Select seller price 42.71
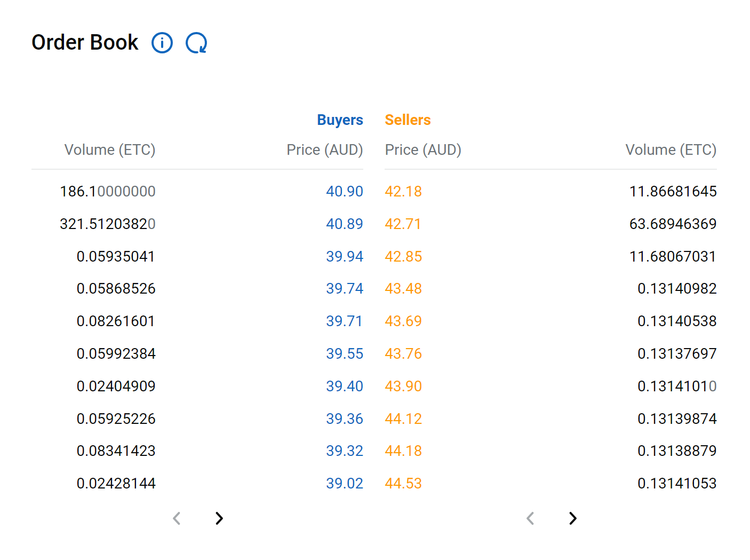The height and width of the screenshot is (560, 750). 403,224
